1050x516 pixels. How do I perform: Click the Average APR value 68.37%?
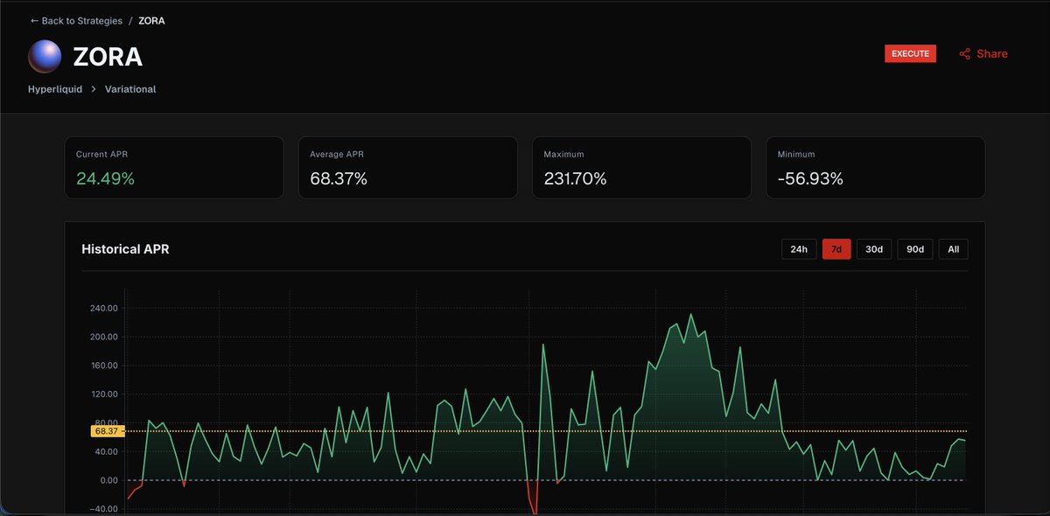339,179
